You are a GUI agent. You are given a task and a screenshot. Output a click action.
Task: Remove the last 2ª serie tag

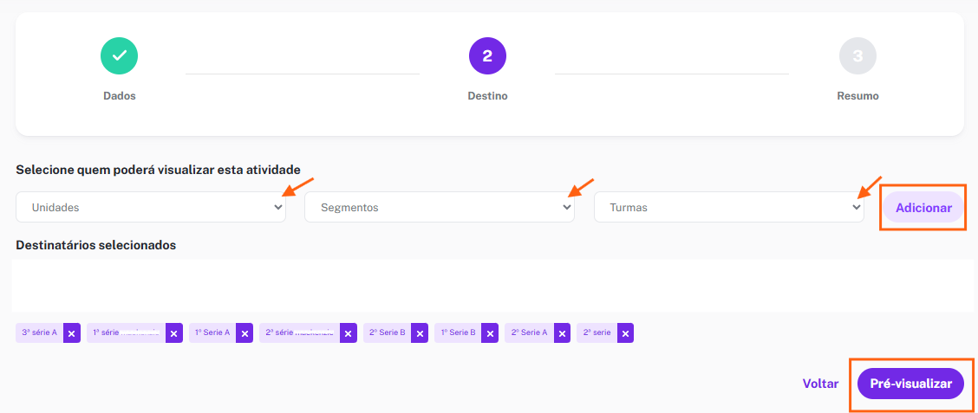click(626, 333)
